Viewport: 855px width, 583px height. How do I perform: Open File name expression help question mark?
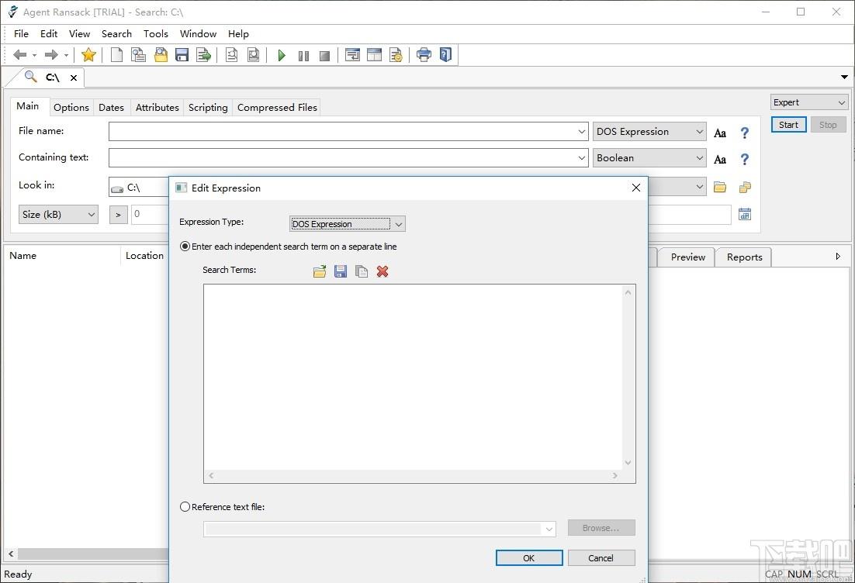point(744,133)
